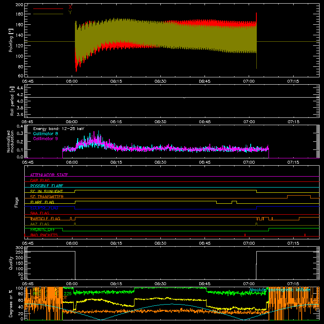Select the SAA_FLAG label
The height and width of the screenshot is (324, 324).
pos(40,213)
